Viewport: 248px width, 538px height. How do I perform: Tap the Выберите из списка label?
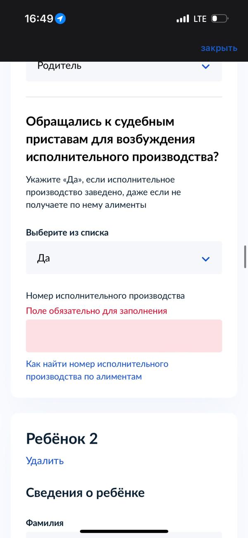click(x=67, y=233)
